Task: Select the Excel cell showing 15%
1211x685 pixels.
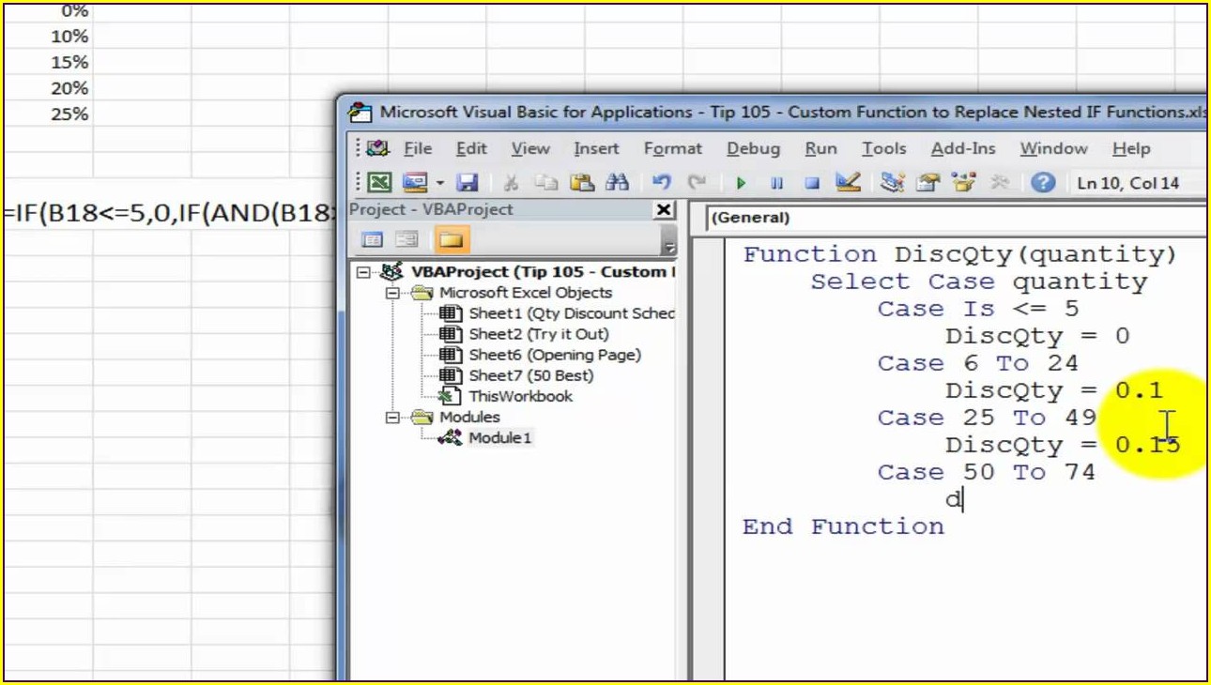Action: 47,62
